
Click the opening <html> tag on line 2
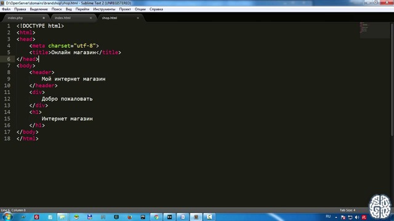[26, 33]
